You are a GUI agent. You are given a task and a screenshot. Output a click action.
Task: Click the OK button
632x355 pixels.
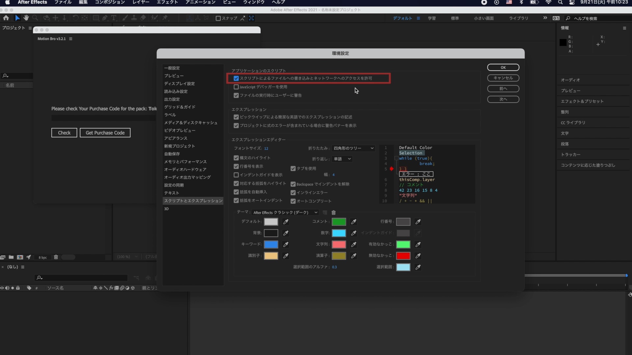(x=503, y=67)
